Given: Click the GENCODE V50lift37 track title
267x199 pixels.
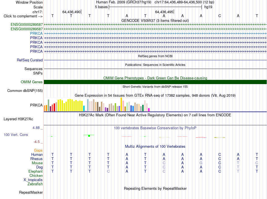Looking at the screenshot, I should [x=155, y=20].
